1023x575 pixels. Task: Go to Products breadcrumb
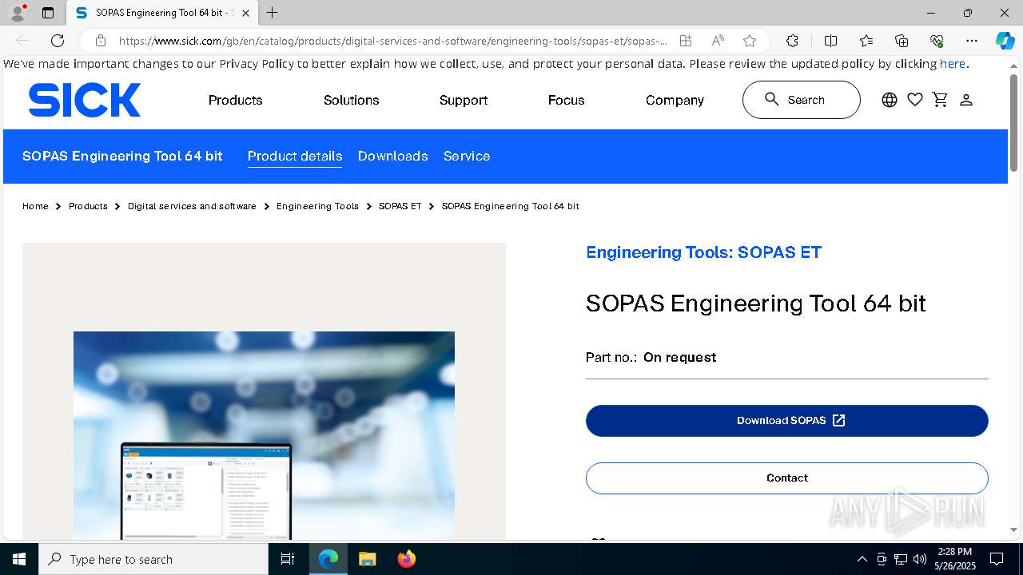tap(88, 206)
